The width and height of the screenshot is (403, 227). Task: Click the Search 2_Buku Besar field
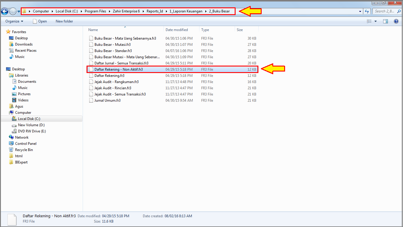[x=387, y=11]
